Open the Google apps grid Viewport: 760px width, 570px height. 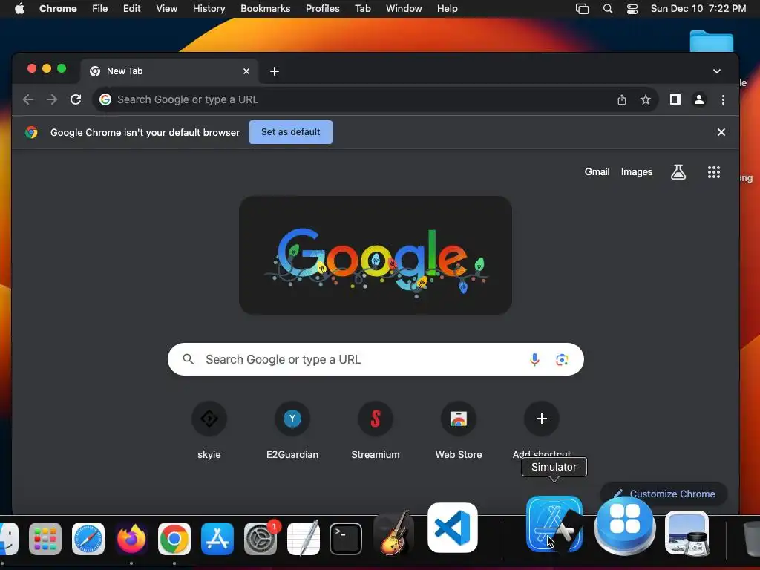713,172
